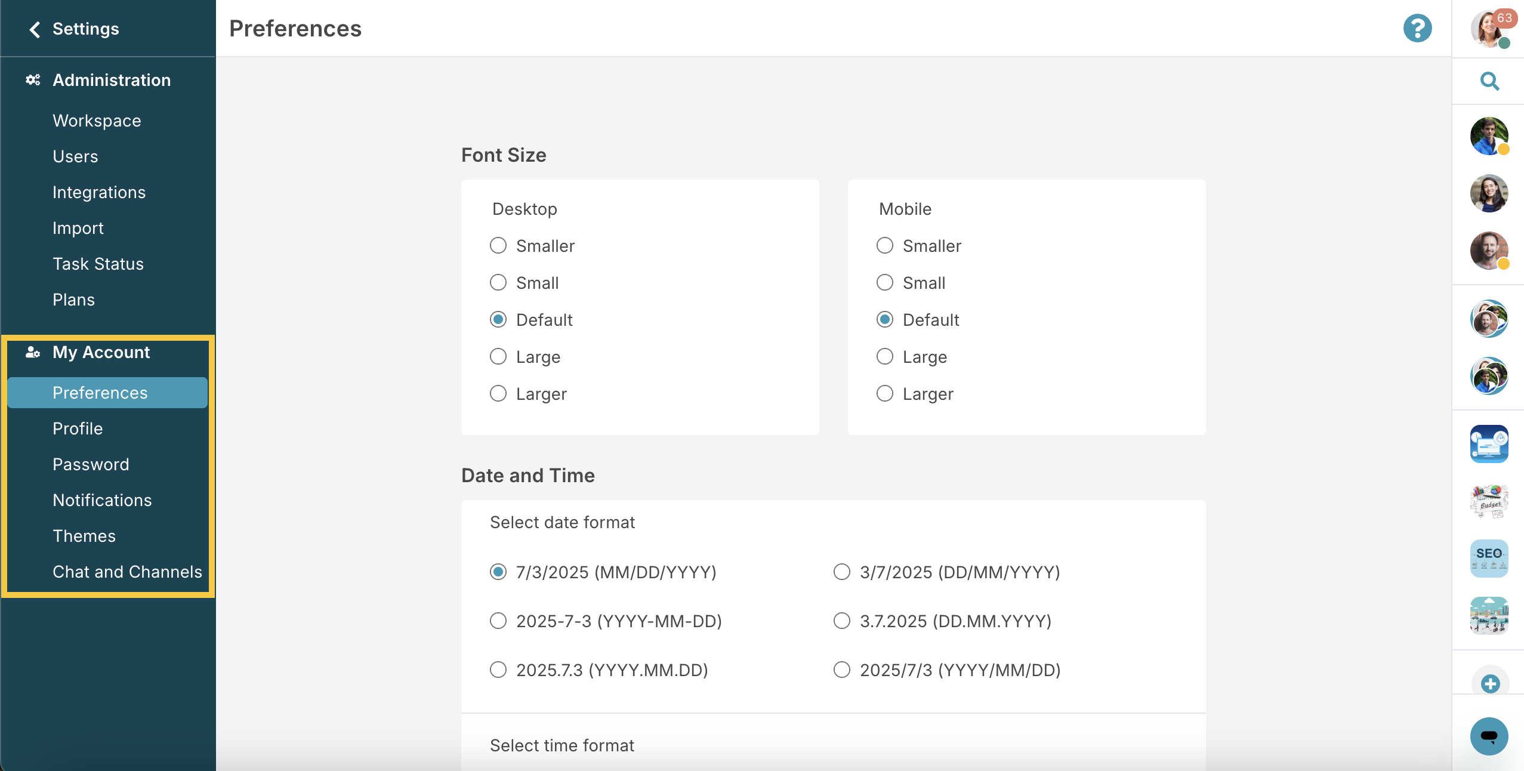1524x771 pixels.
Task: Open Password settings
Action: point(91,464)
